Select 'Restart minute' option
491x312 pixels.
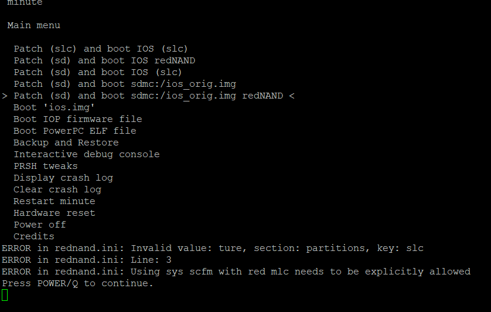click(54, 201)
